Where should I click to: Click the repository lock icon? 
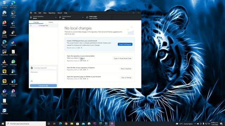tap(31, 17)
